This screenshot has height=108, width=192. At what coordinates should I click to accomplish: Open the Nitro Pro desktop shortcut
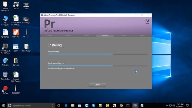tap(16, 33)
